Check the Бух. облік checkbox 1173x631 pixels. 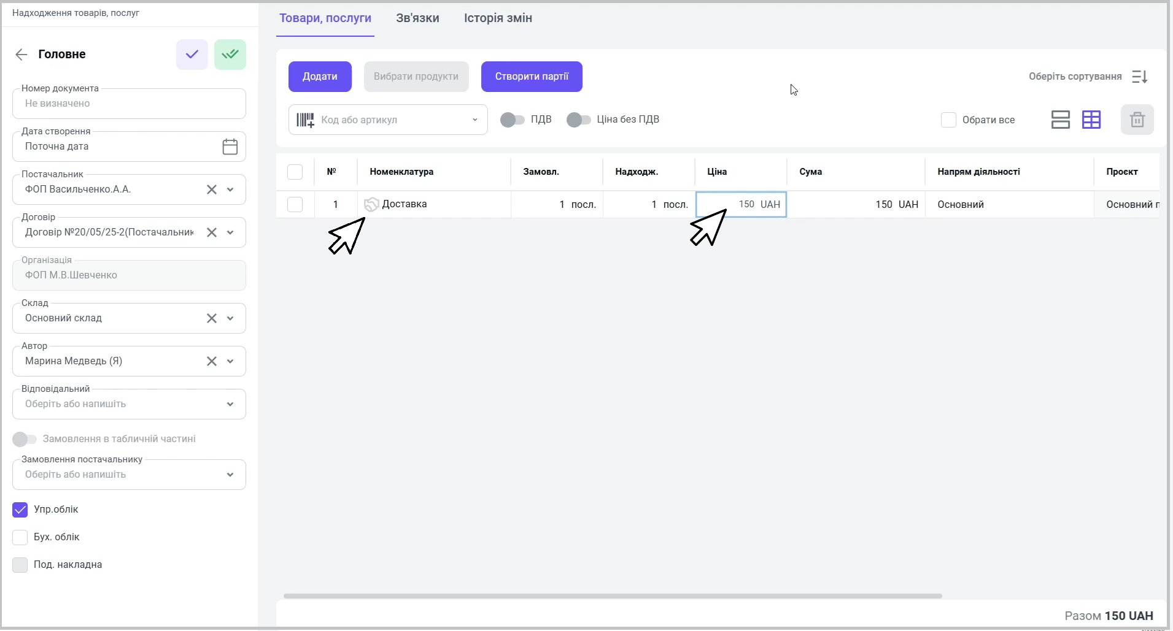(x=20, y=537)
